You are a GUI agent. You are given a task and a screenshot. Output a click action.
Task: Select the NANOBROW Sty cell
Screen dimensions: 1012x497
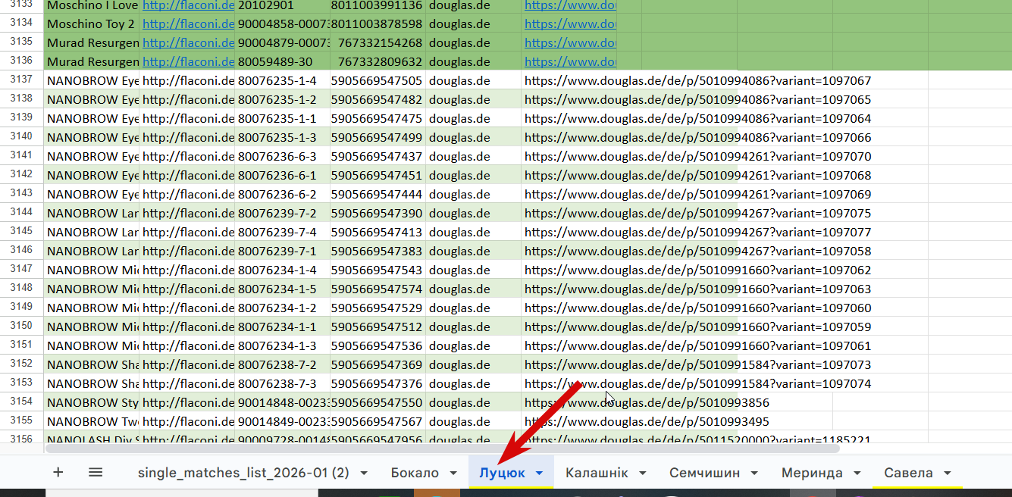tap(92, 402)
